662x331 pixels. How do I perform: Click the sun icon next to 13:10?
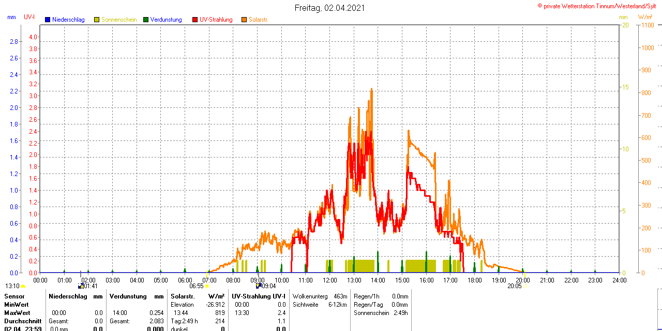[23, 286]
